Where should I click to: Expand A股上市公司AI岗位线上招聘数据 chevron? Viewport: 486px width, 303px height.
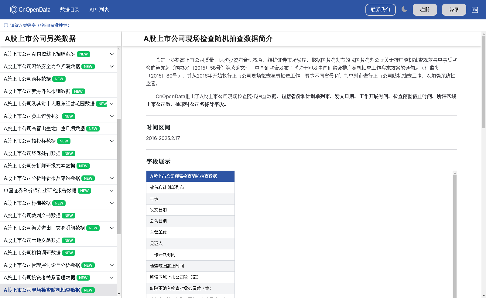[112, 54]
